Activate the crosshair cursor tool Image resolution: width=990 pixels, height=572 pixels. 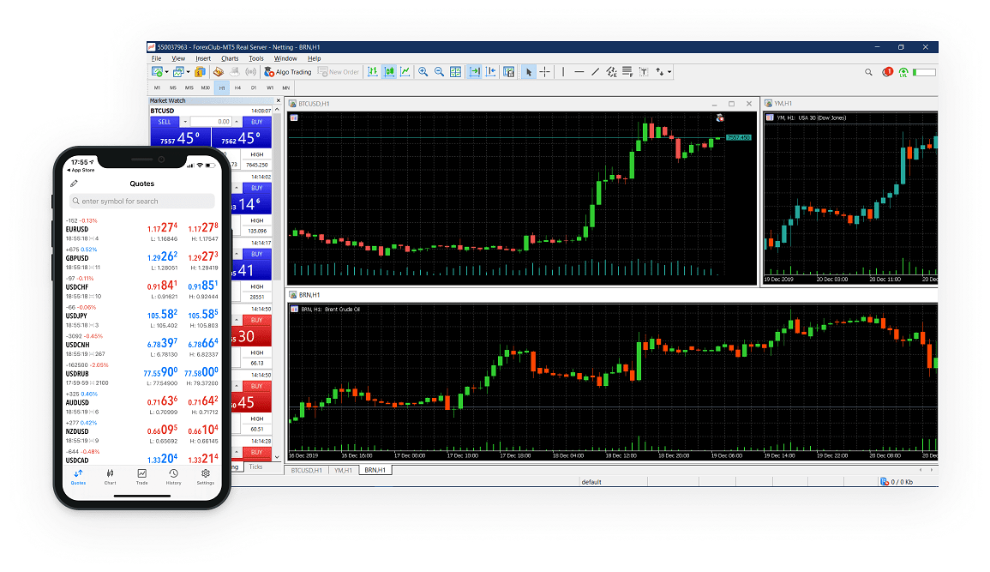[x=545, y=71]
